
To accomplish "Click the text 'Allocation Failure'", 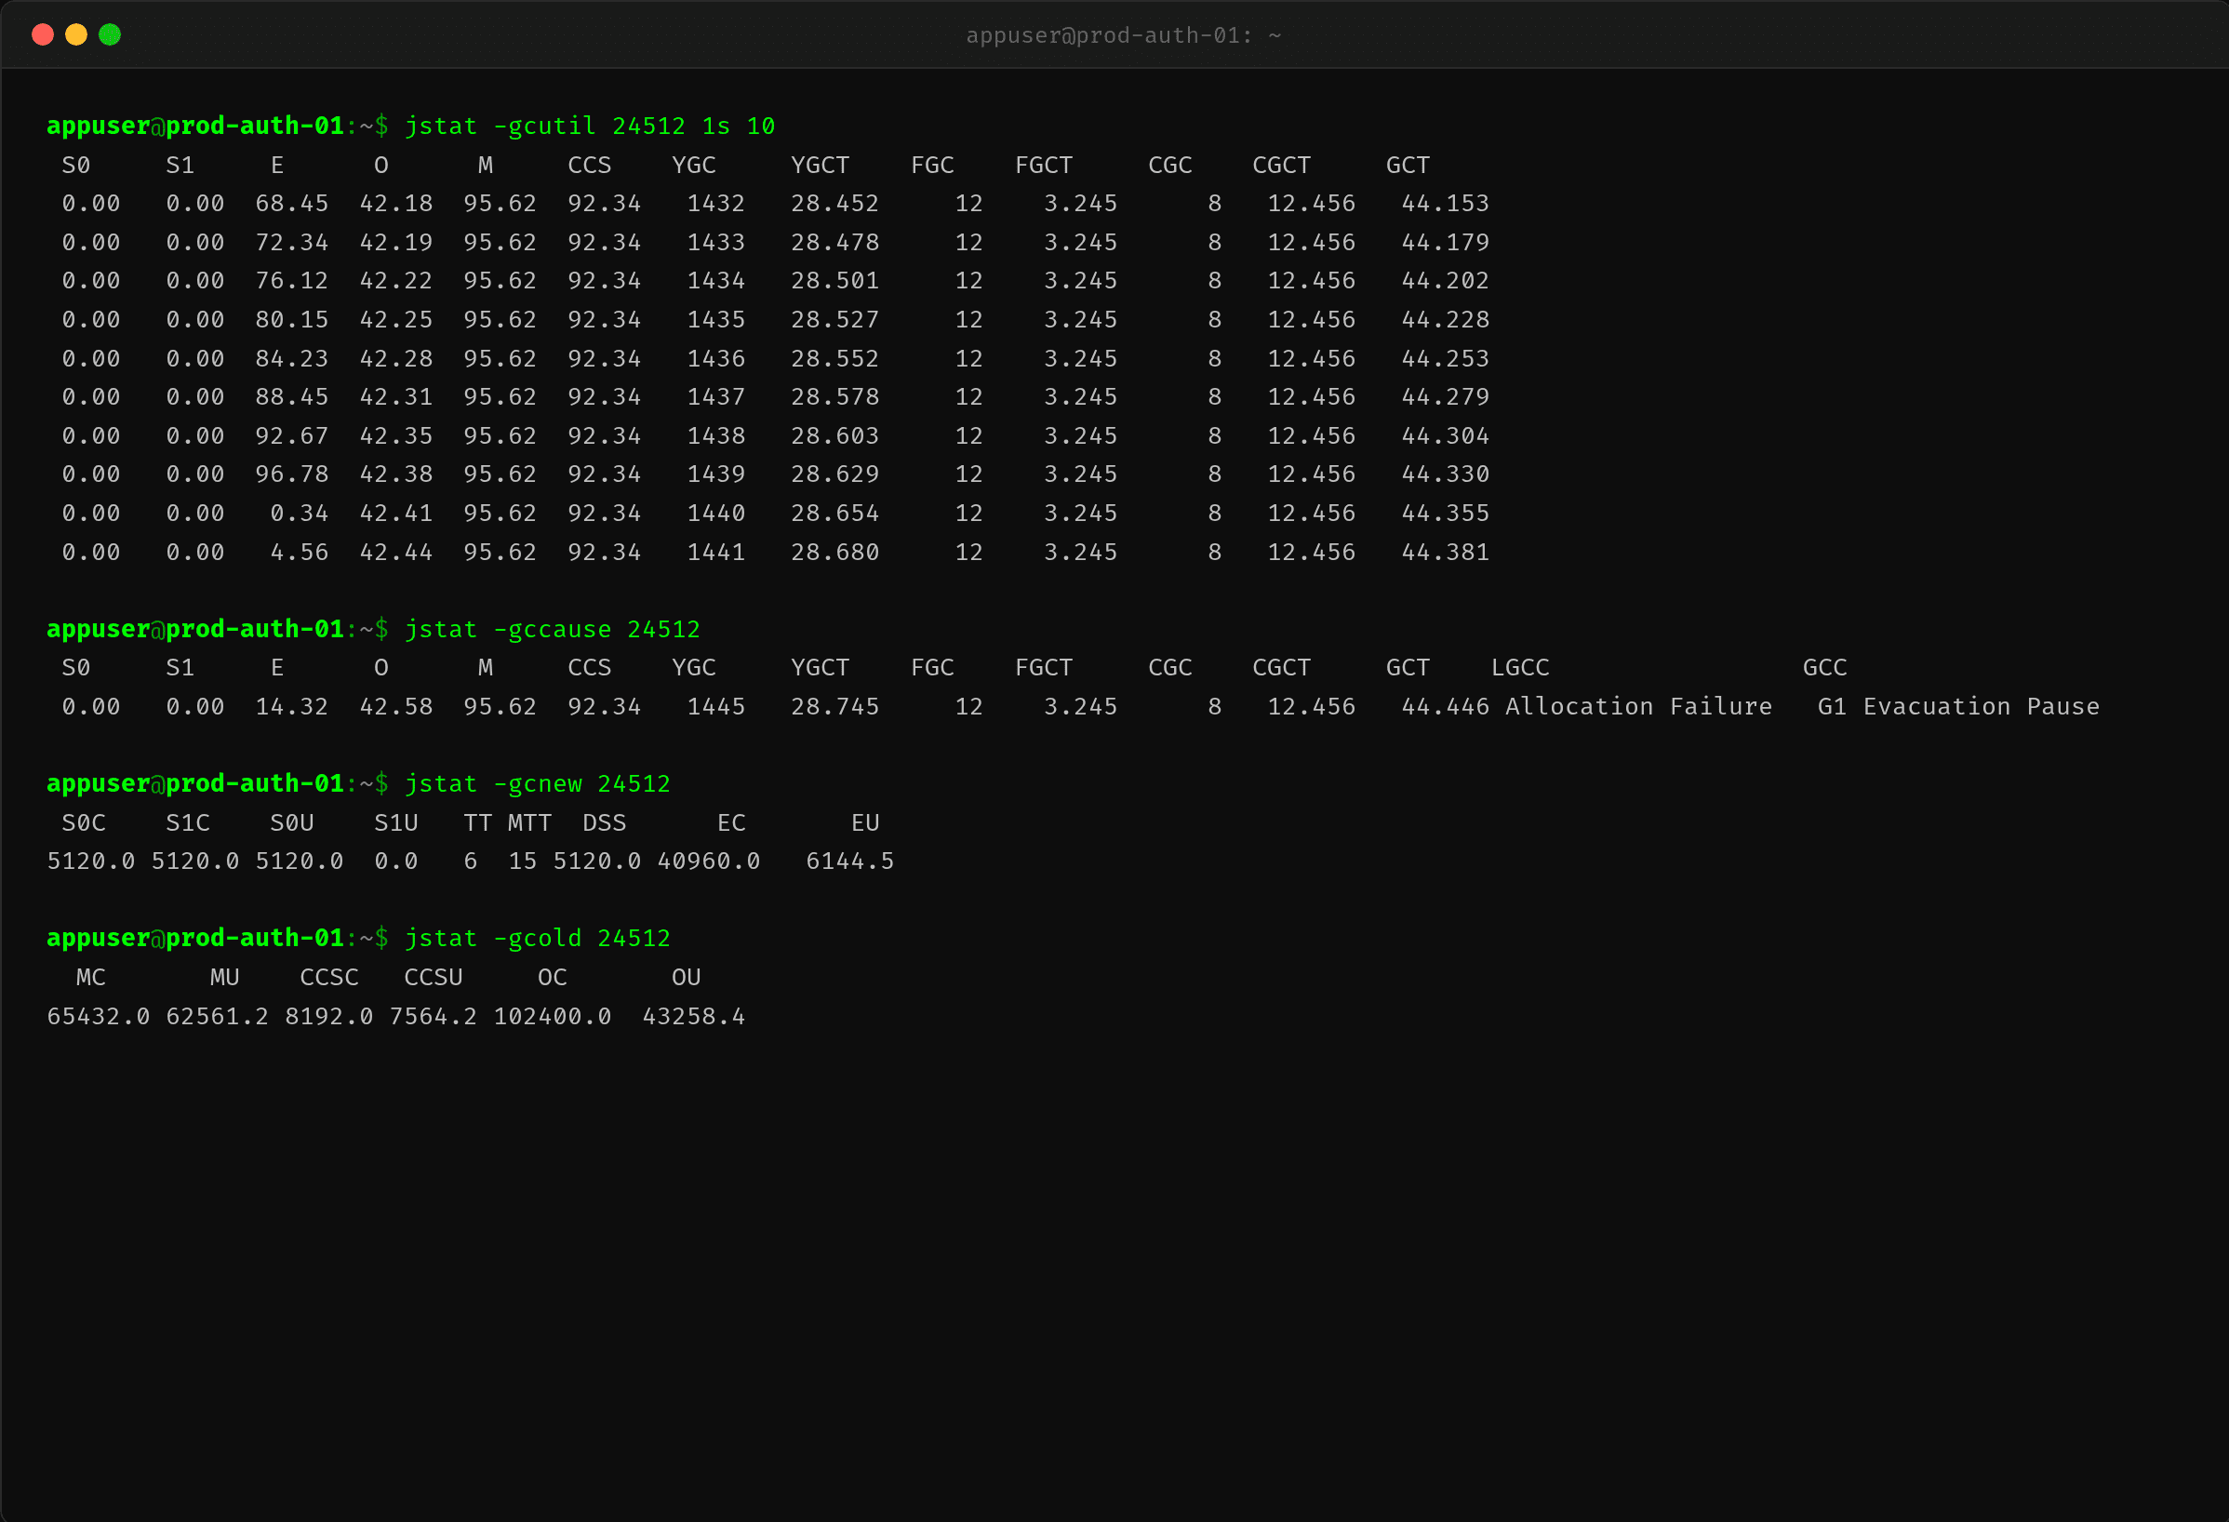I will 1638,707.
